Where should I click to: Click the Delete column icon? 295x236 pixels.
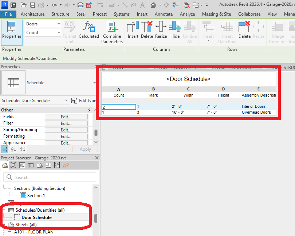(147, 27)
